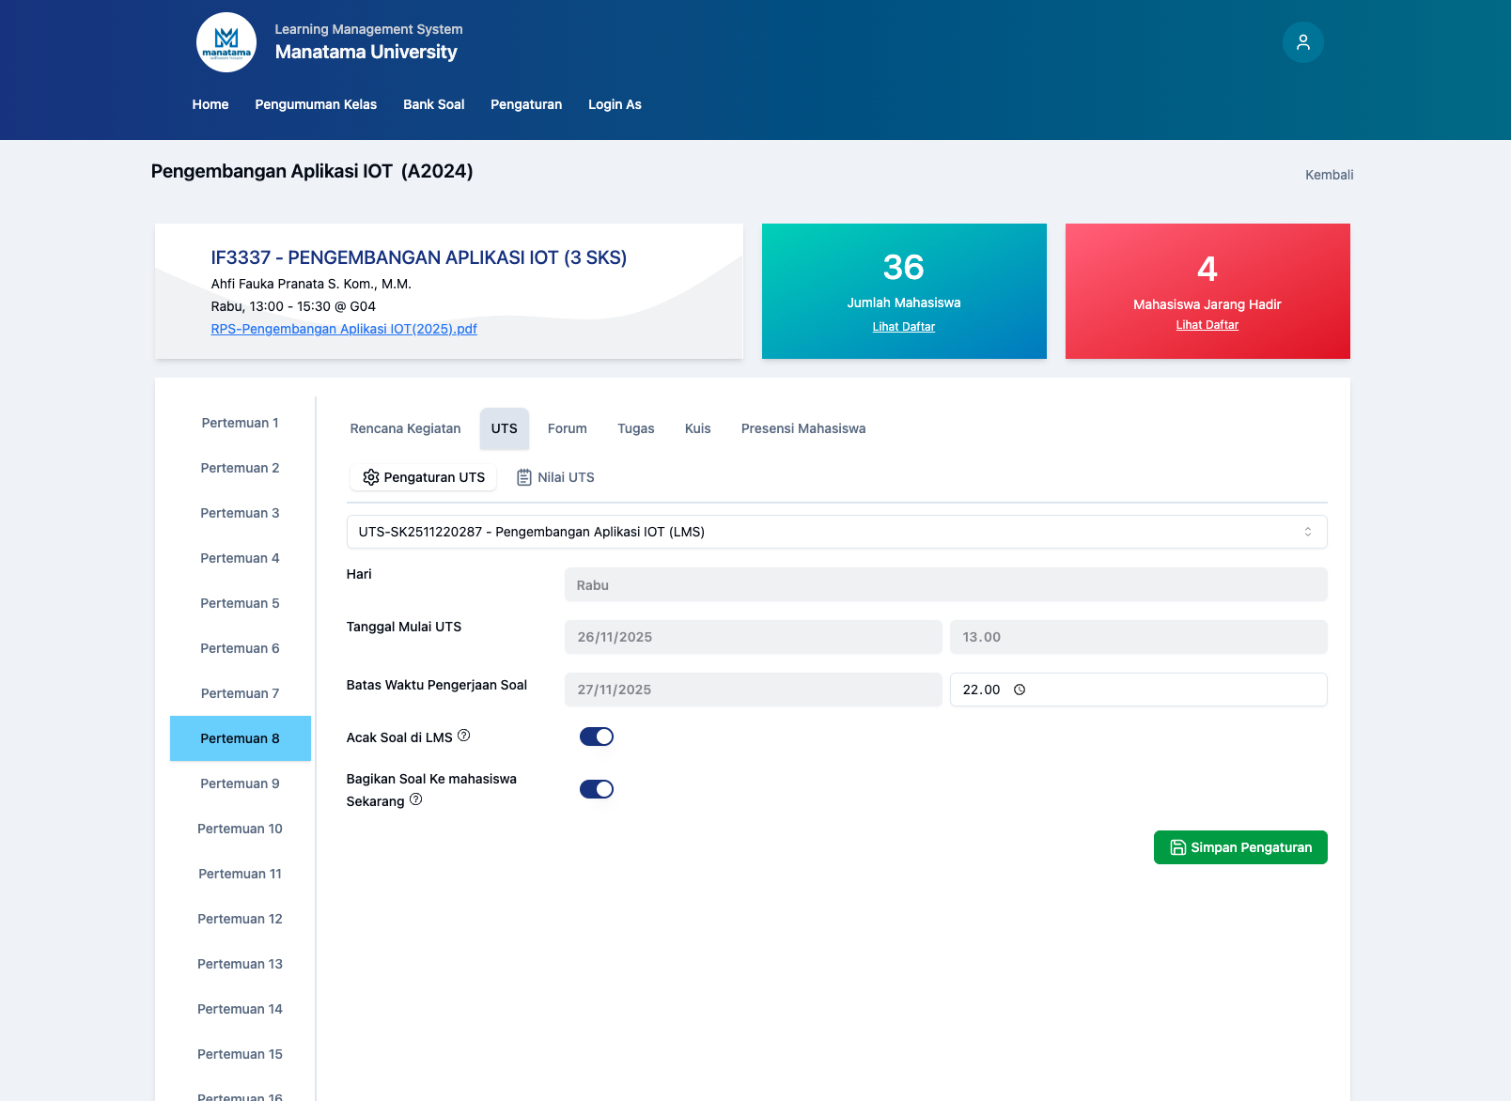
Task: Click help icon next to Bagikan Soal Sekarang
Action: pyautogui.click(x=415, y=799)
